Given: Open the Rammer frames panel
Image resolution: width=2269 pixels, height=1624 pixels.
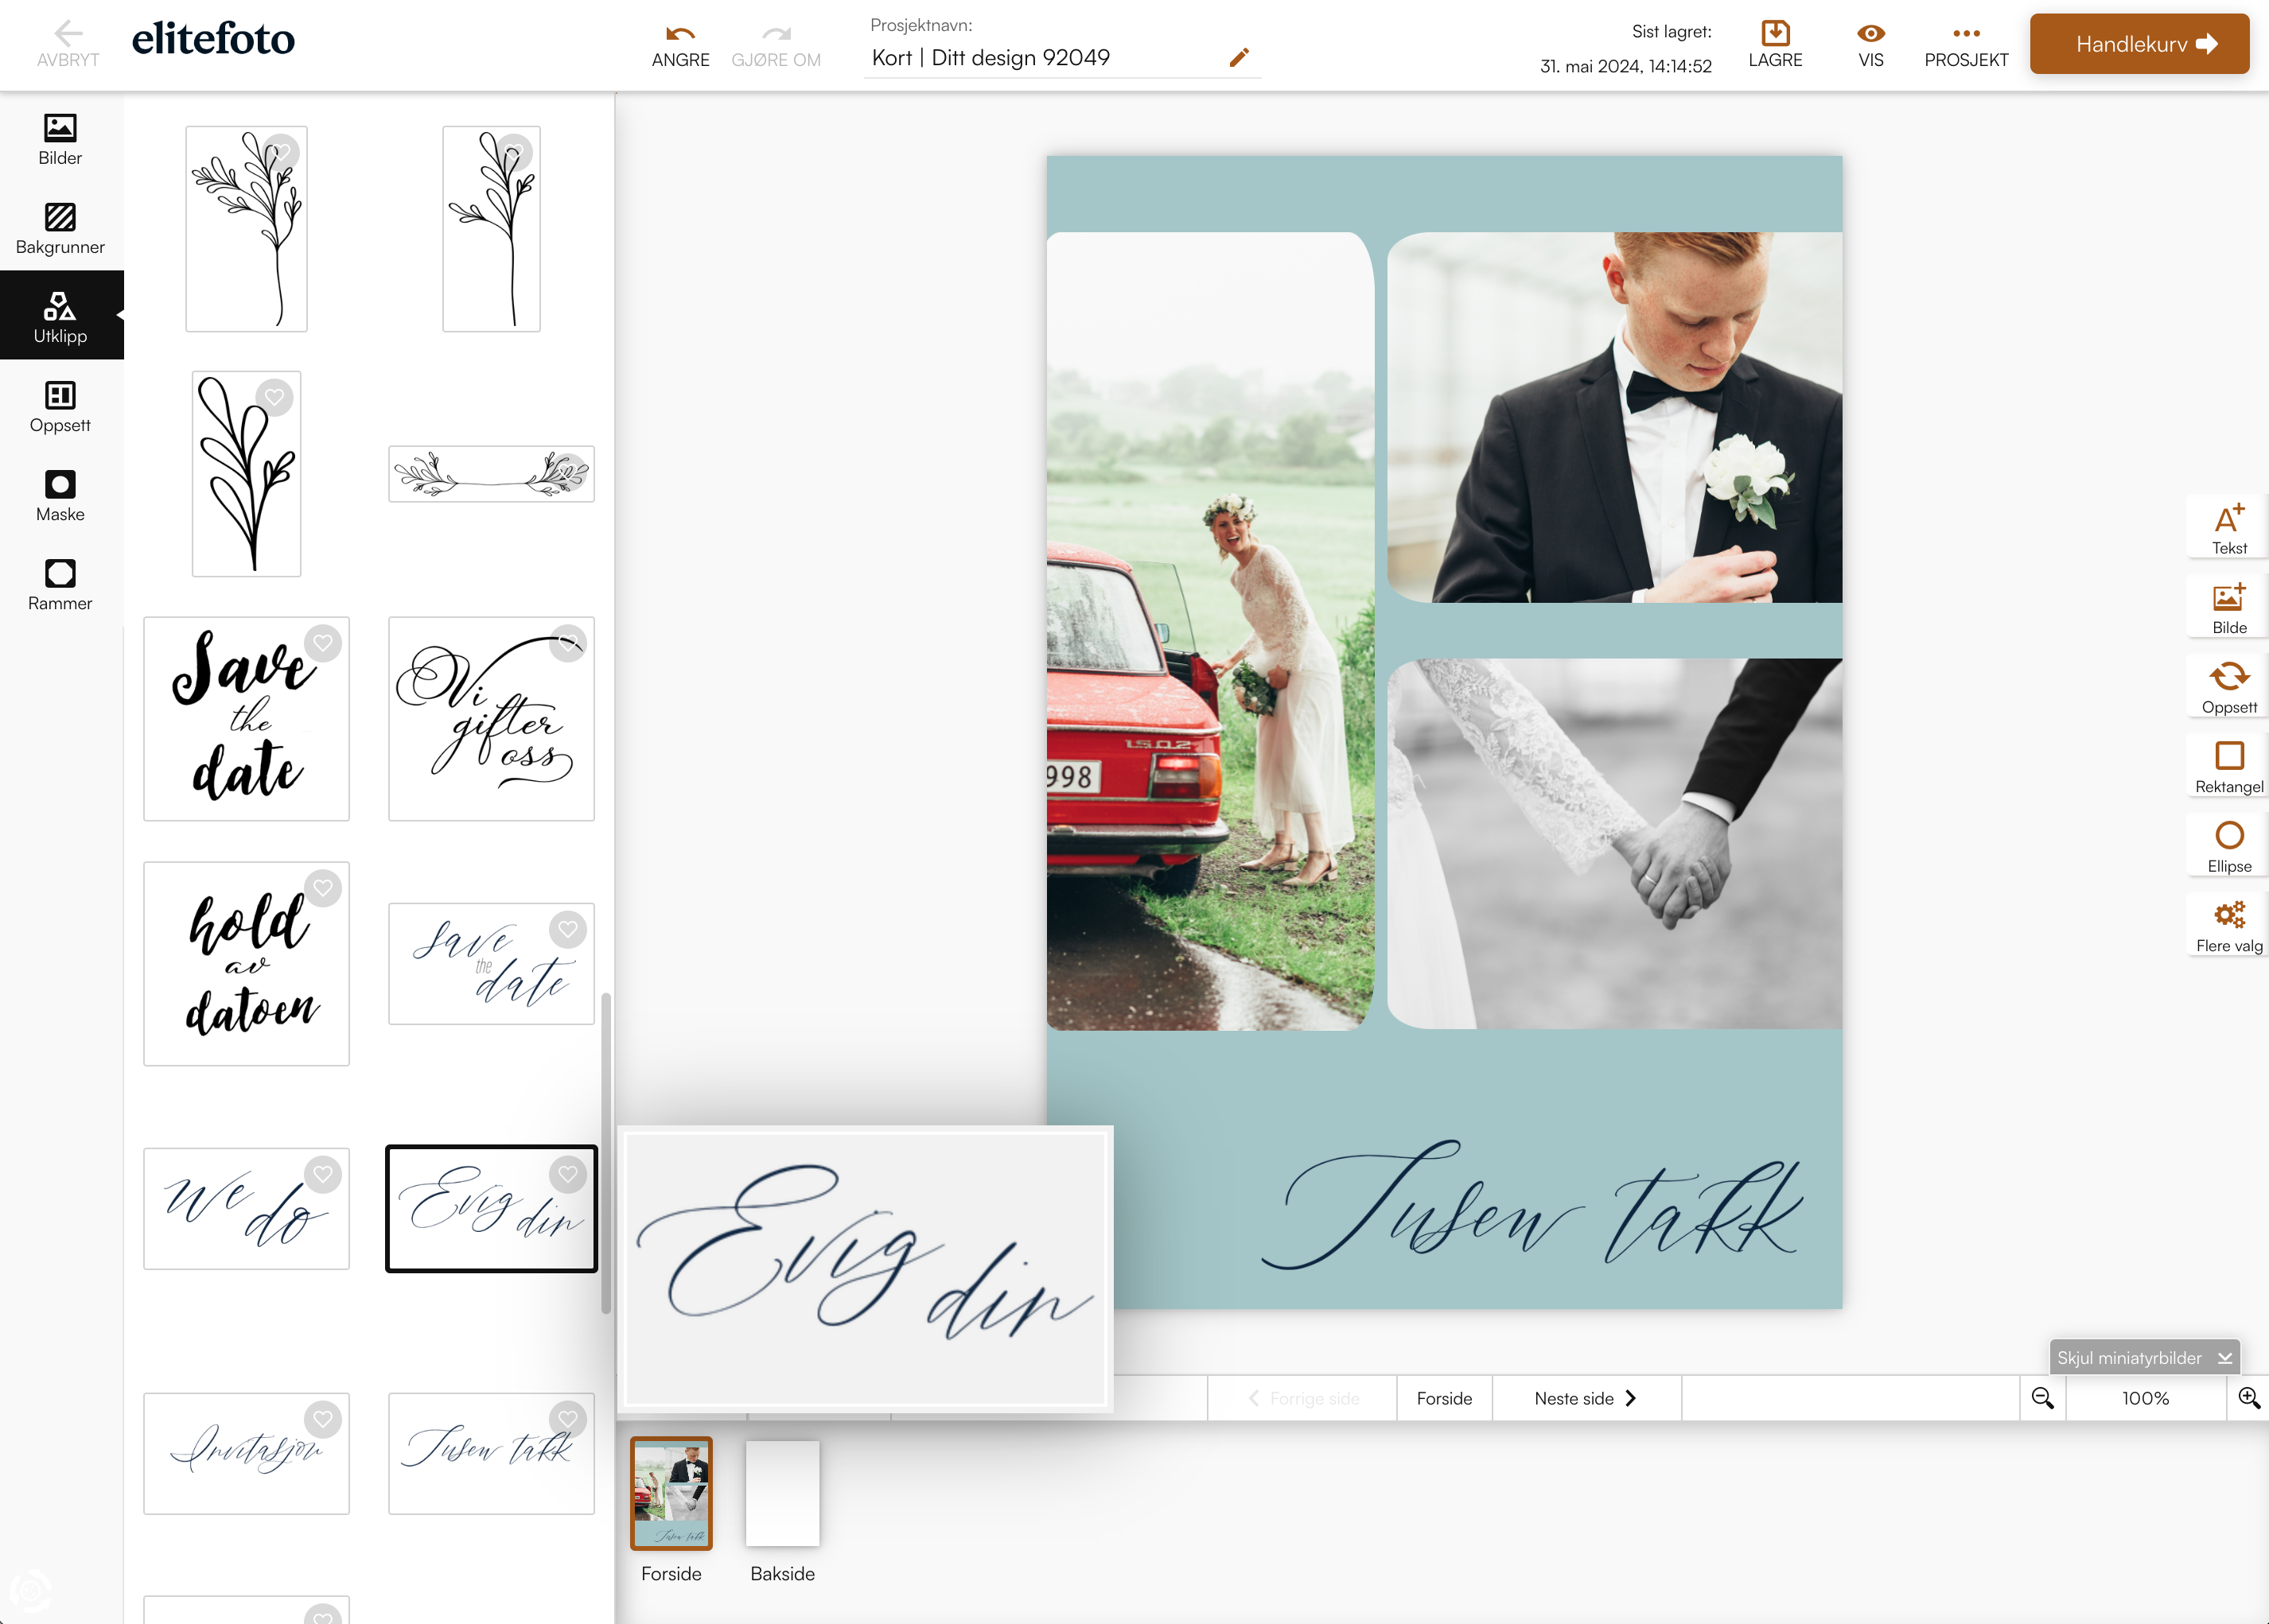Looking at the screenshot, I should tap(60, 585).
